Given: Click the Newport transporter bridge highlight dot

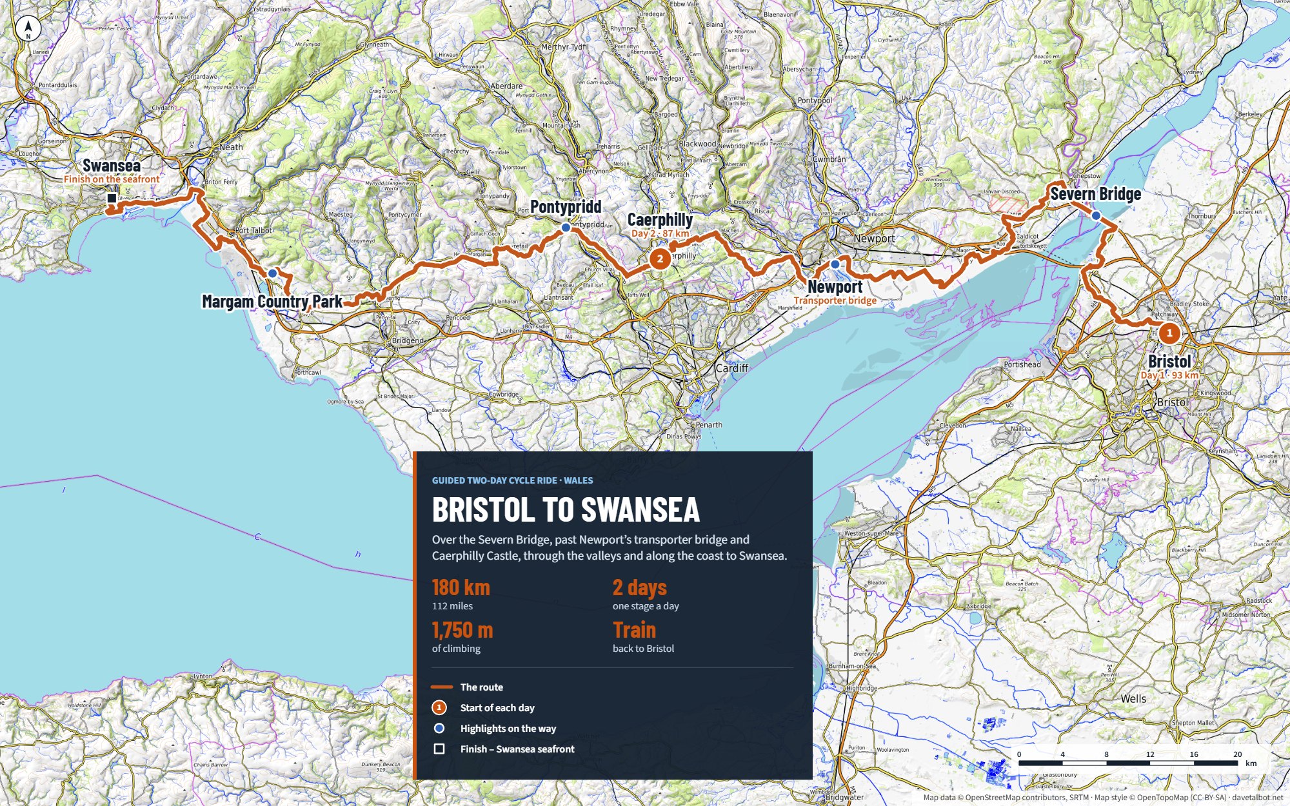Looking at the screenshot, I should pos(835,264).
